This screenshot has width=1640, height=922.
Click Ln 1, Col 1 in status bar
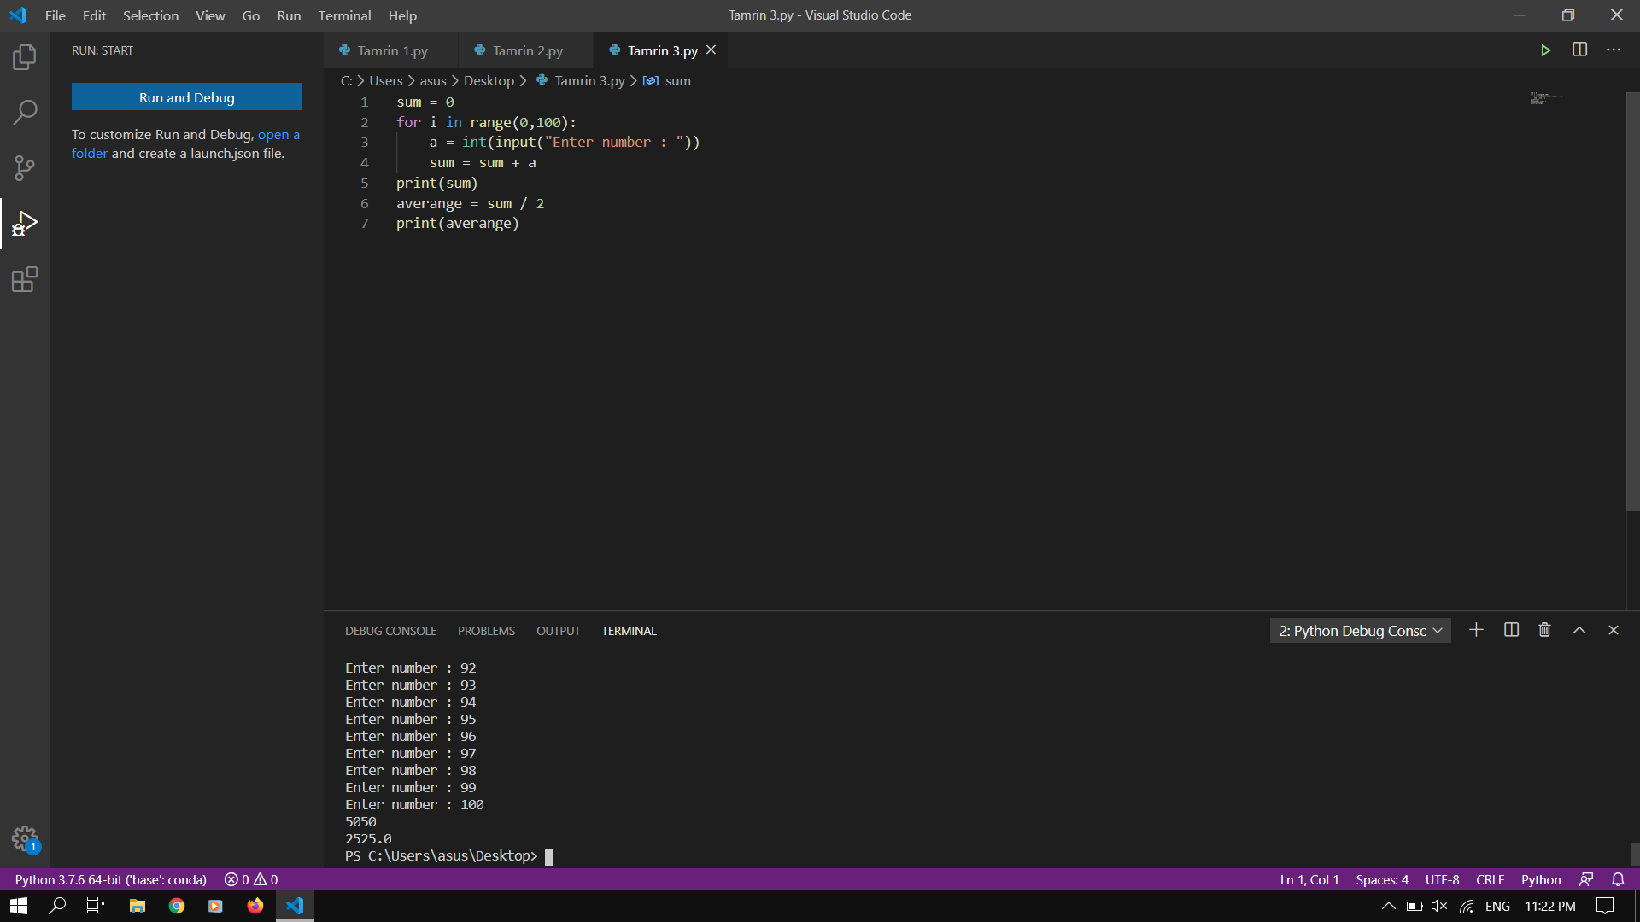click(x=1309, y=879)
